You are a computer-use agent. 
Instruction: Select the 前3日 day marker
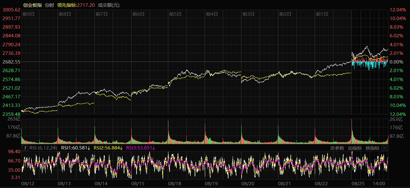[248, 14]
